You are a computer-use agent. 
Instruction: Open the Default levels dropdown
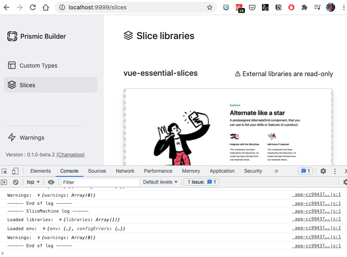click(160, 182)
